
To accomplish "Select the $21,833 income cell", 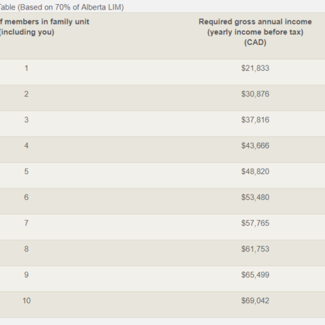I will pyautogui.click(x=255, y=68).
